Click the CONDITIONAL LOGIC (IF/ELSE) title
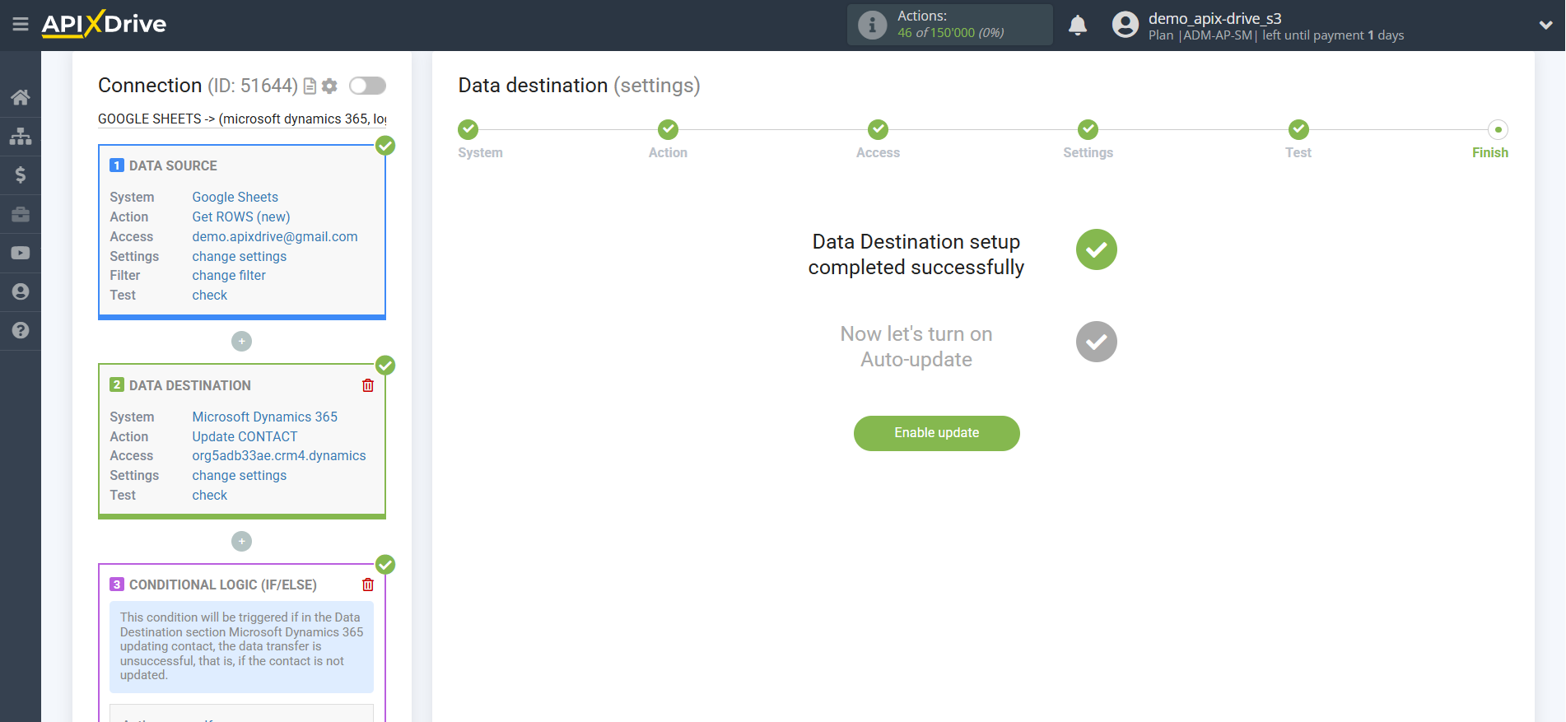The height and width of the screenshot is (722, 1566). click(x=223, y=585)
